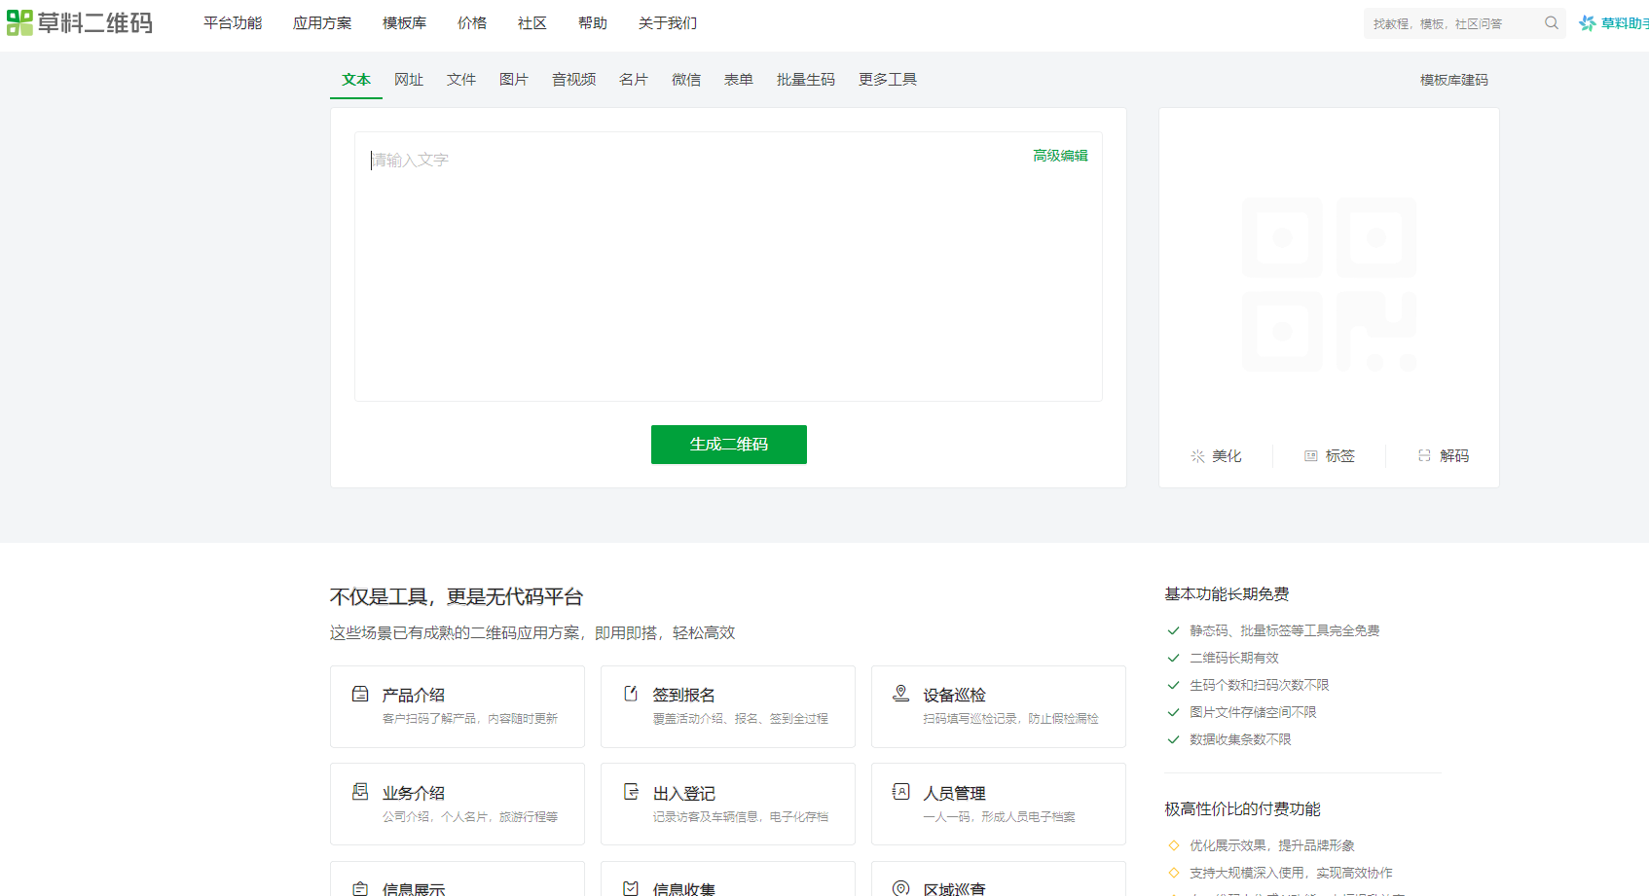Click the 出入登记 document icon
This screenshot has height=896, width=1649.
click(630, 792)
